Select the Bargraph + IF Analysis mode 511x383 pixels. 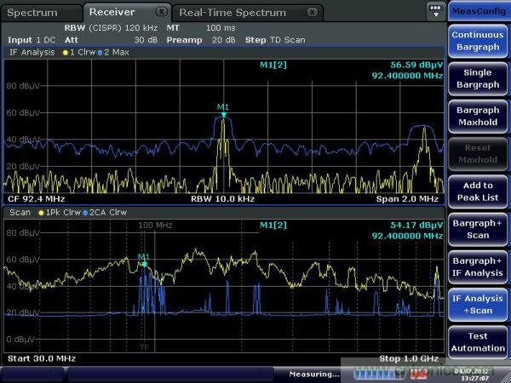[x=478, y=266]
